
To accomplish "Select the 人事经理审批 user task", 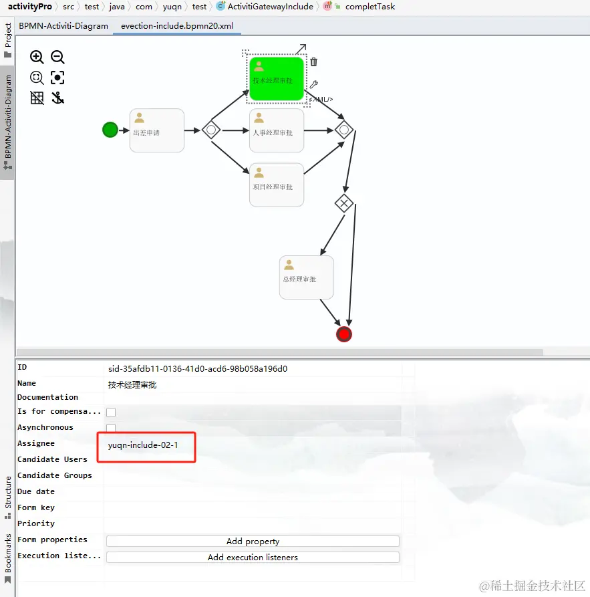I will point(277,130).
